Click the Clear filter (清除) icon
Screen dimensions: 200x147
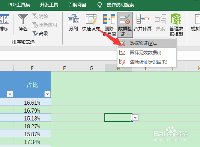tap(35, 16)
